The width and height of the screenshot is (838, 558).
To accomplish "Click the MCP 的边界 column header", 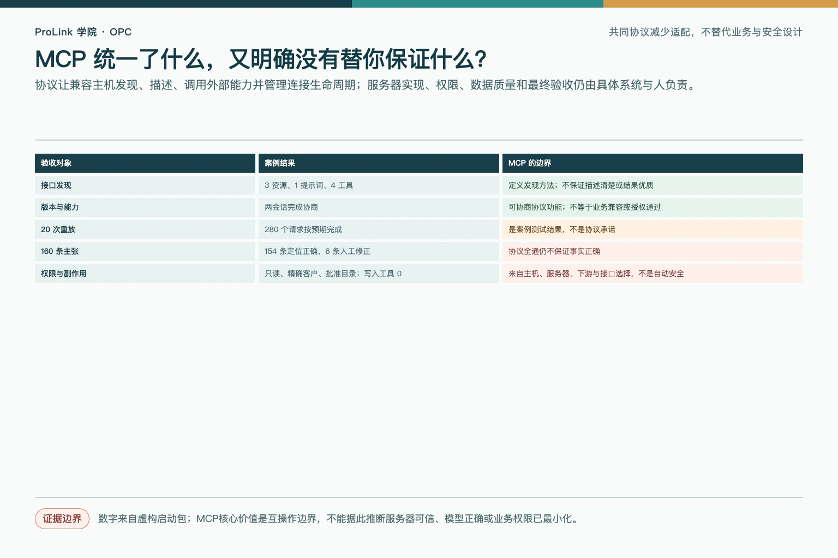I will pos(653,163).
